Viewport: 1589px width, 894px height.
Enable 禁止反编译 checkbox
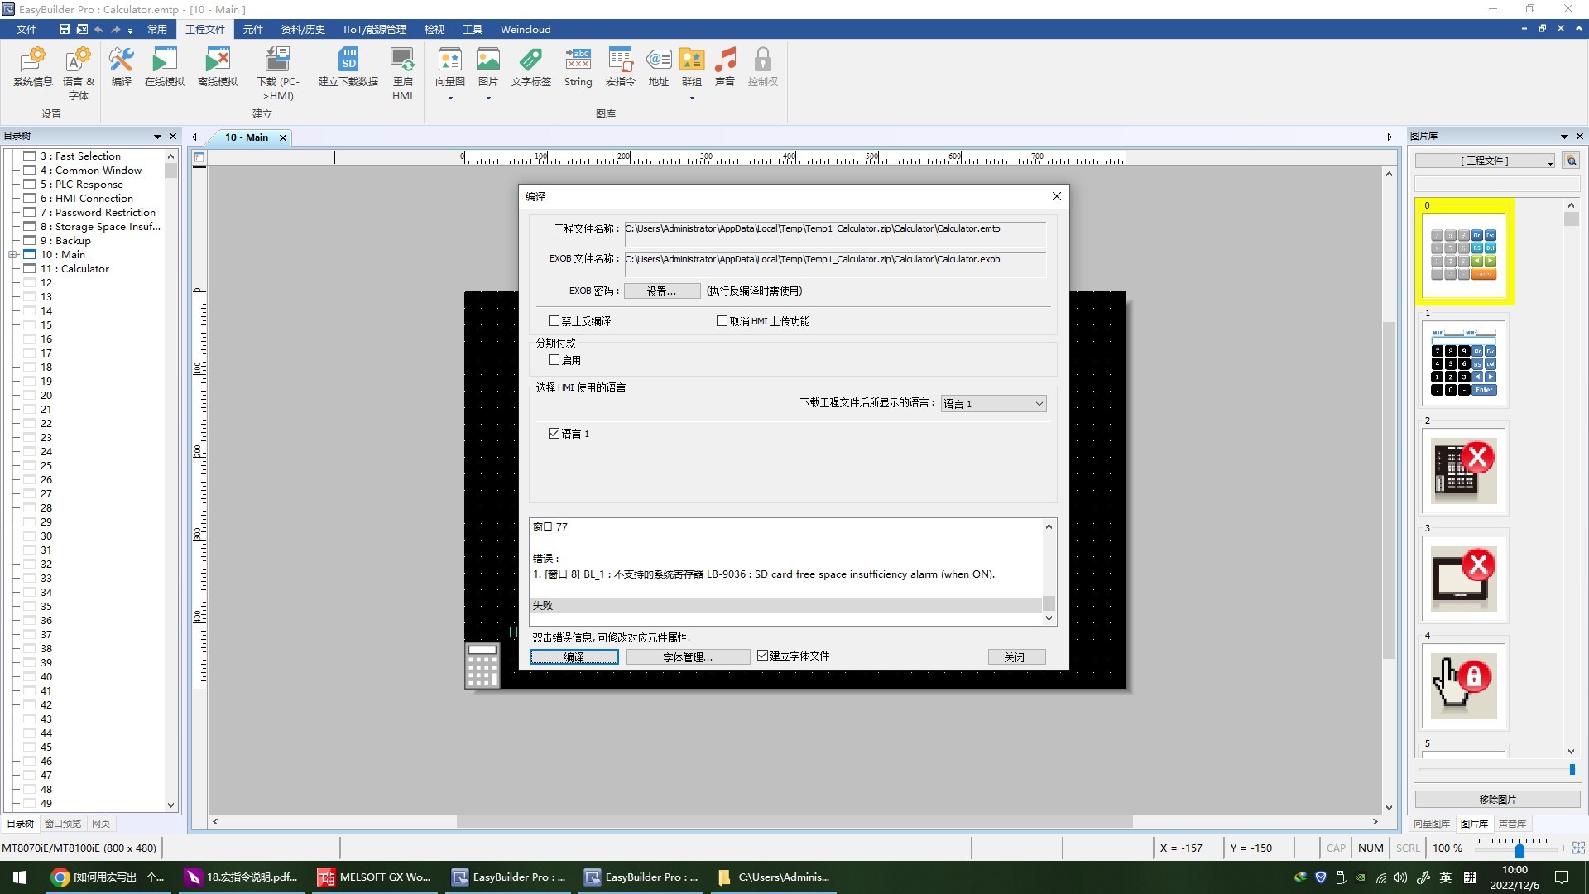554,321
